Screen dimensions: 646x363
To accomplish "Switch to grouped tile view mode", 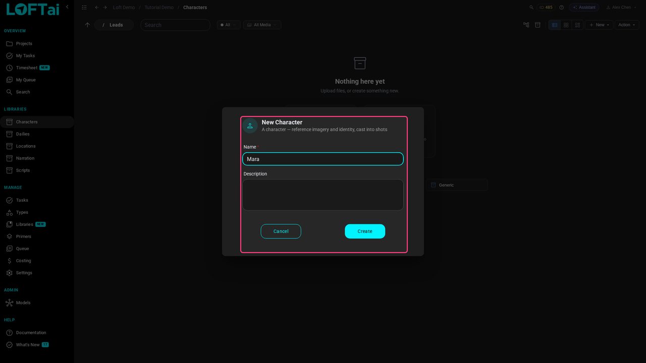I will [x=577, y=25].
